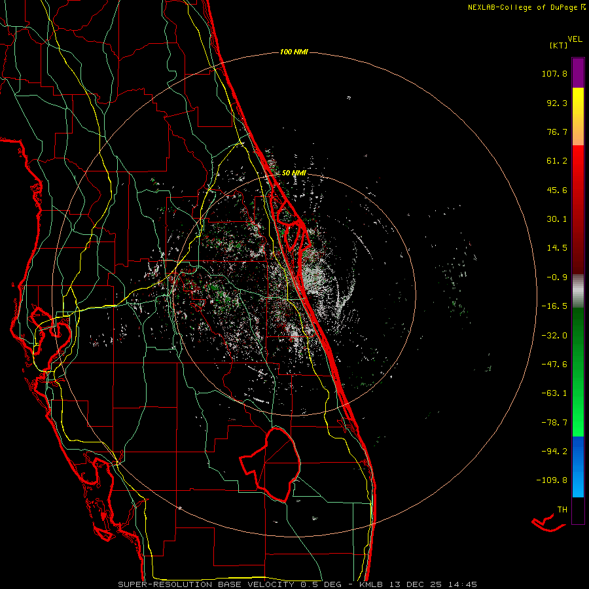Select the 107.8 legend value
Image resolution: width=589 pixels, height=589 pixels.
tap(554, 73)
